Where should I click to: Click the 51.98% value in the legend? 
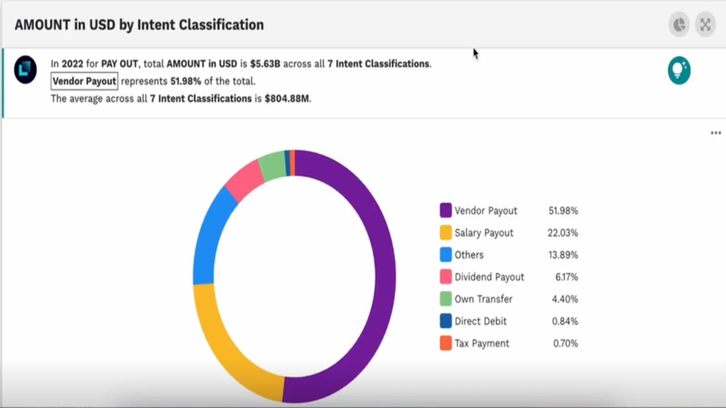point(563,211)
